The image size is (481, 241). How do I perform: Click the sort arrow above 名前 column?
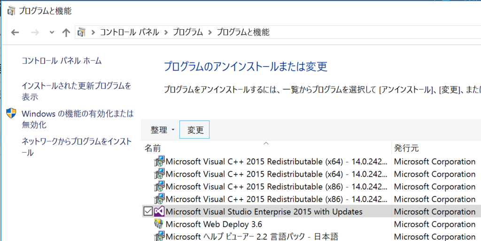tap(266, 143)
